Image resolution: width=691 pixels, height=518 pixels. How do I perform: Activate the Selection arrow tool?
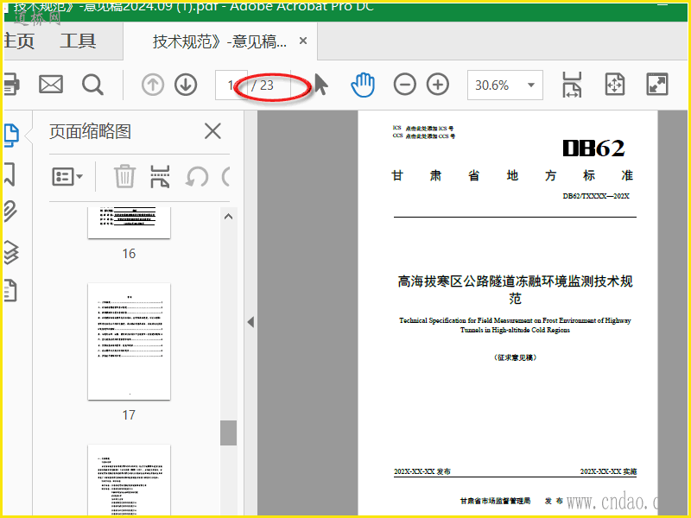click(x=321, y=85)
